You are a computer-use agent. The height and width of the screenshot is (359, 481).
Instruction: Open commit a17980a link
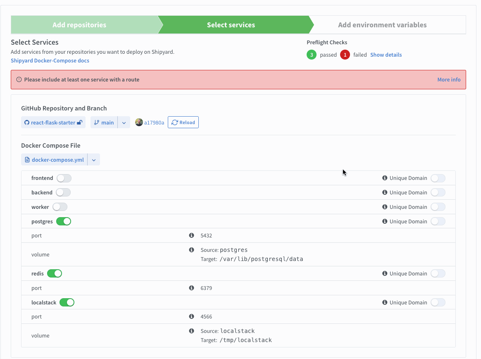pyautogui.click(x=154, y=122)
